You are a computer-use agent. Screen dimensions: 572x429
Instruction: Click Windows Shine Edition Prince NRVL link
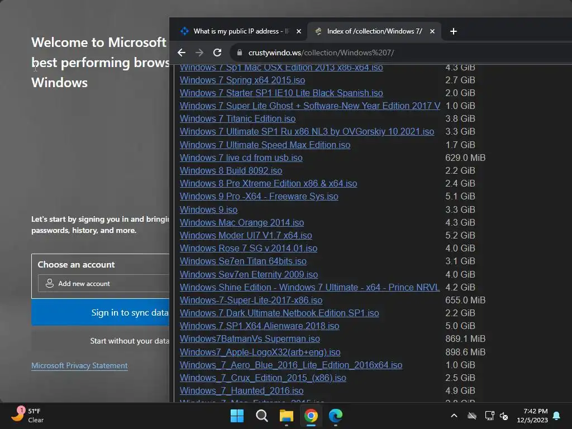click(x=309, y=287)
